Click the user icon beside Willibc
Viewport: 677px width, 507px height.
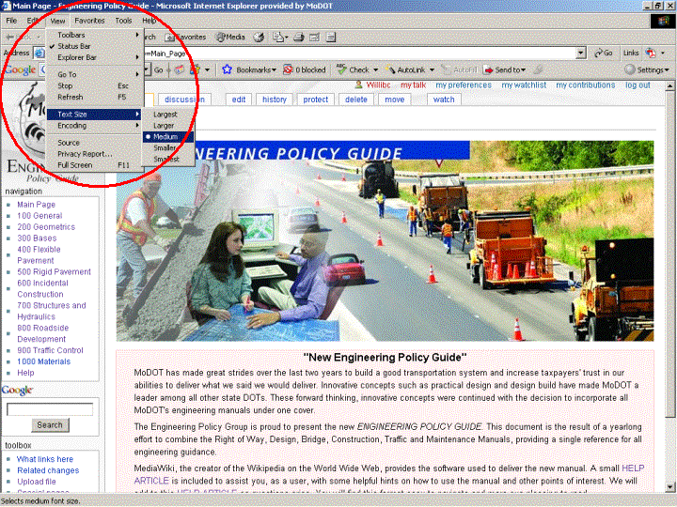(359, 84)
